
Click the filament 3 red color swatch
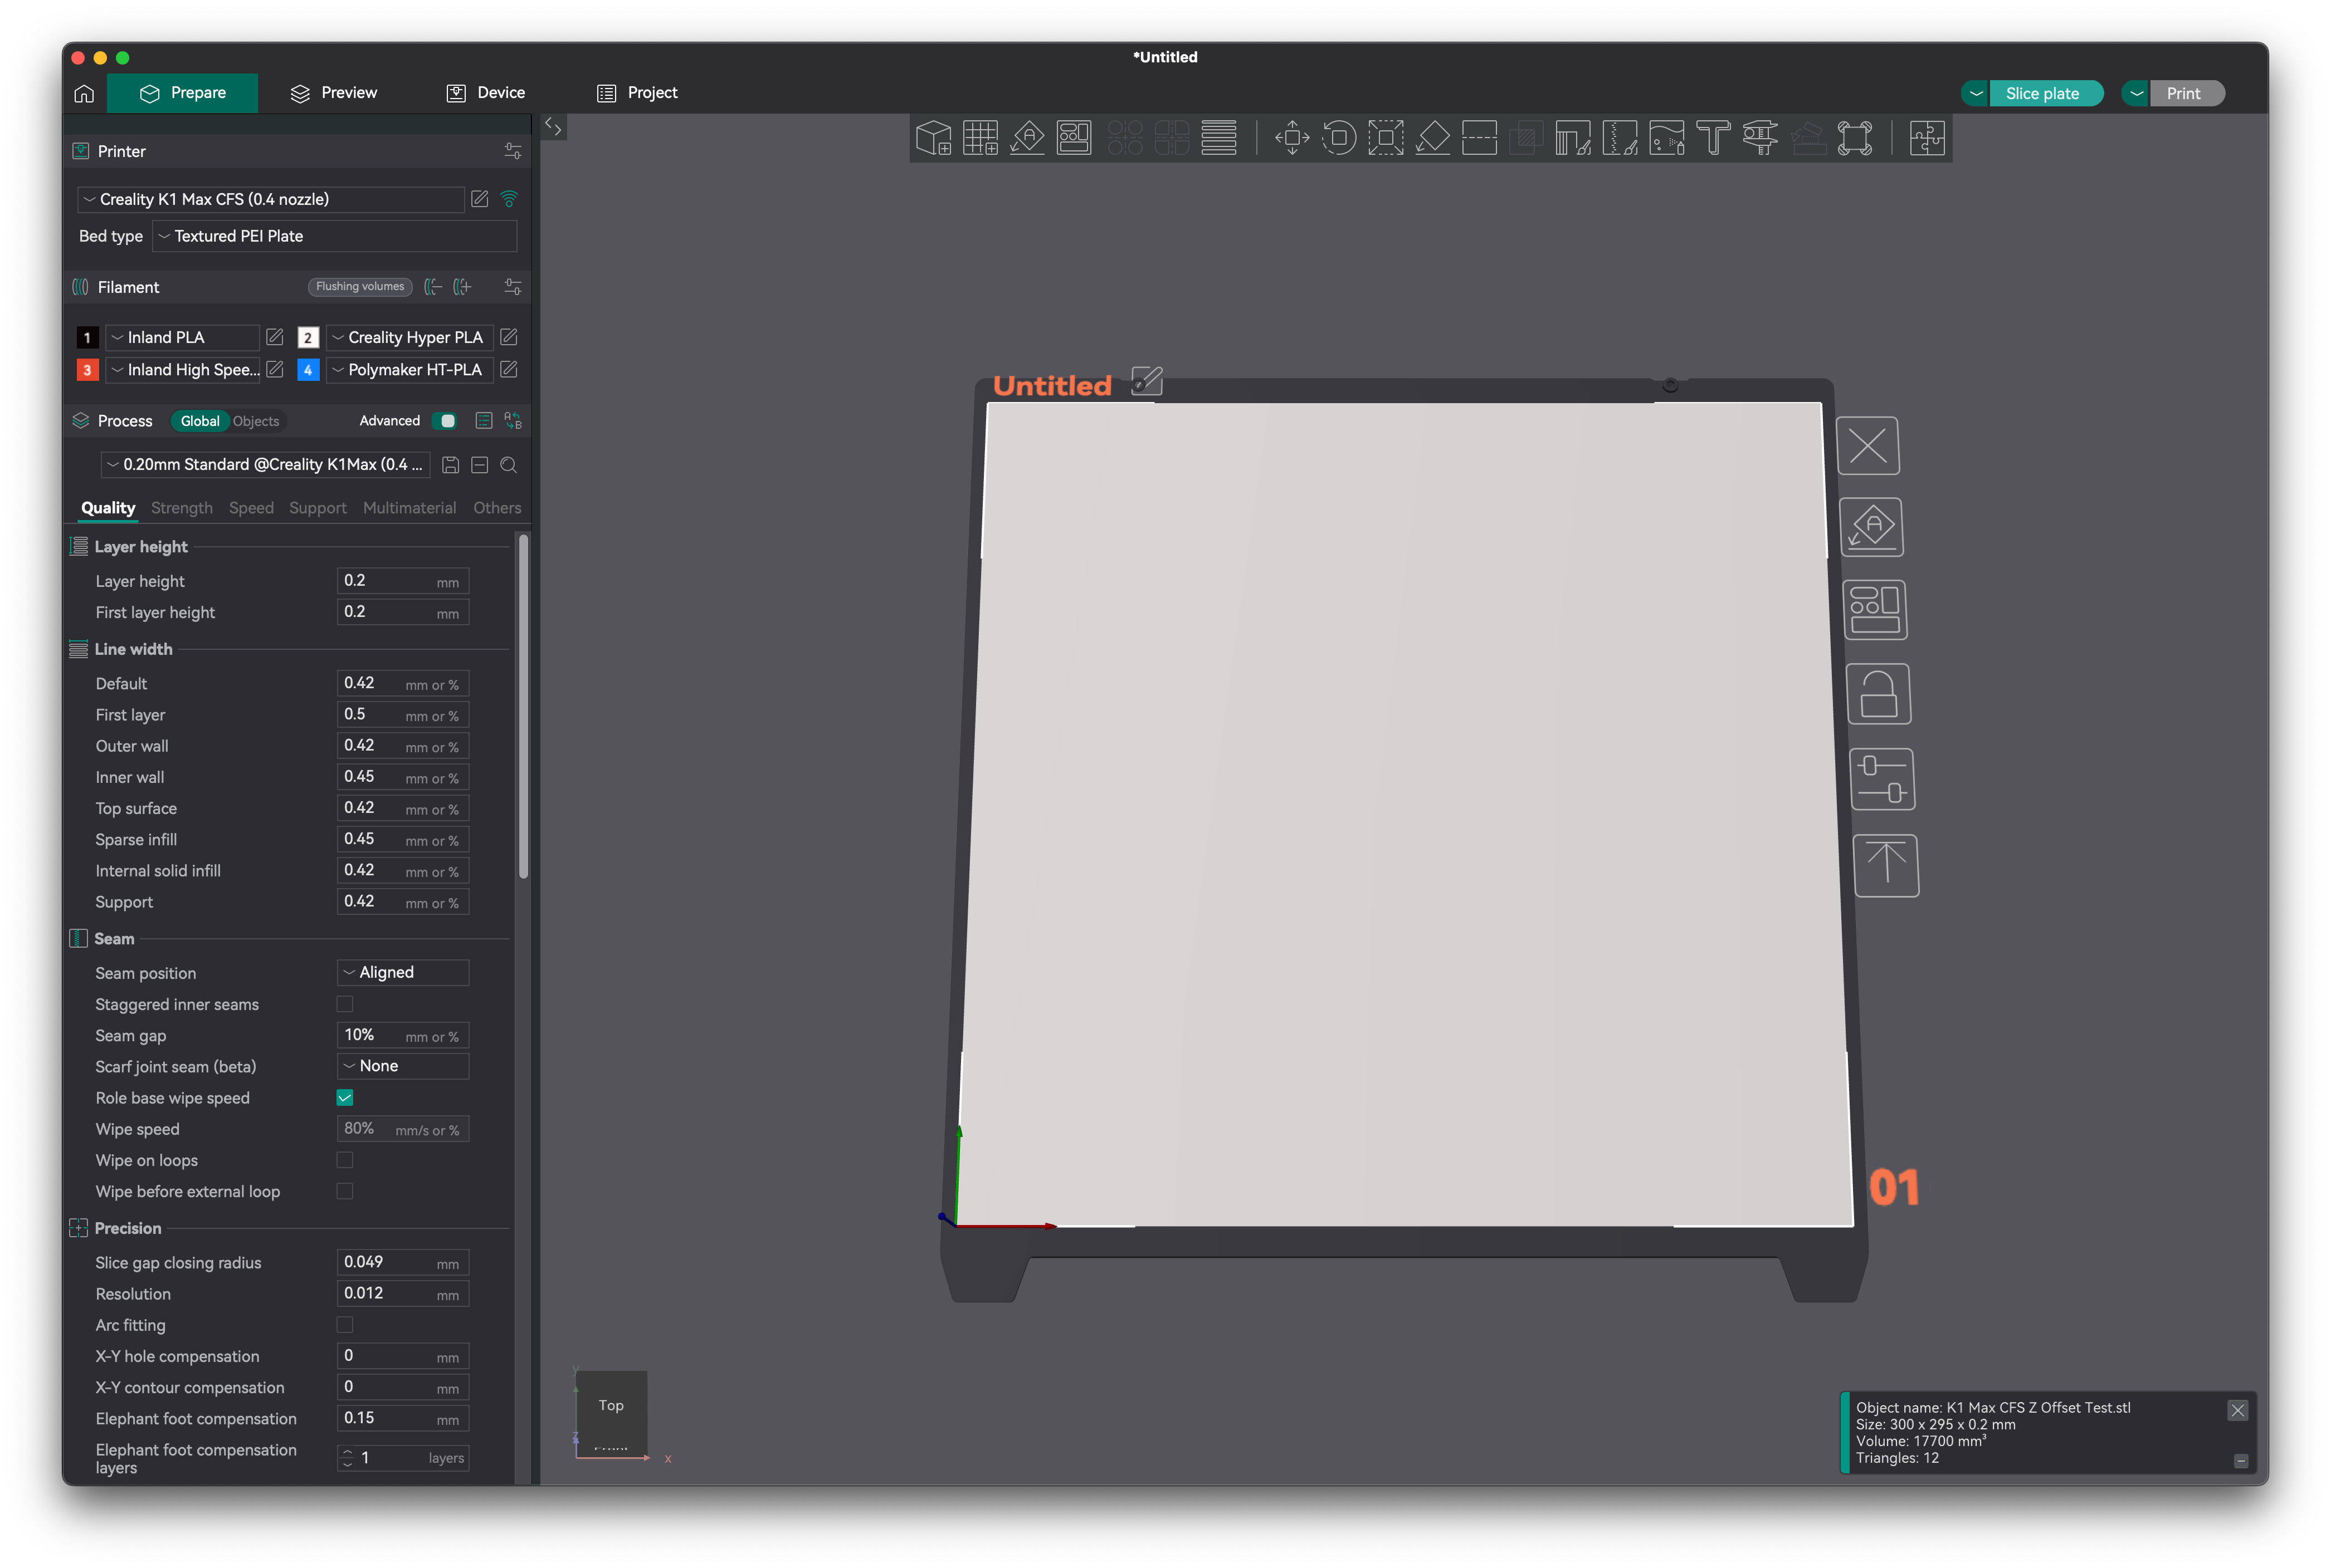point(87,370)
